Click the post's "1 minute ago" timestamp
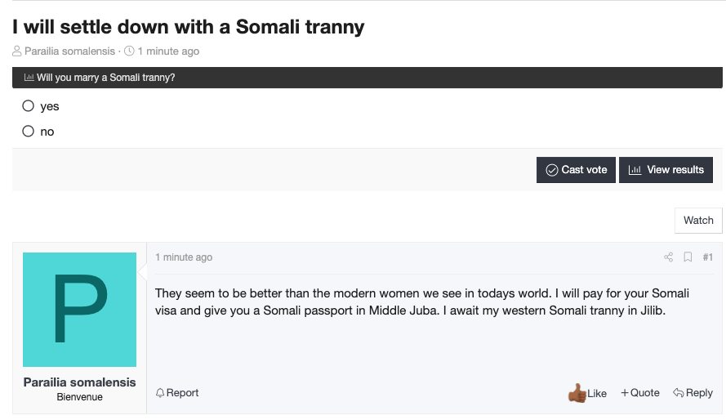Image resolution: width=726 pixels, height=420 pixels. [184, 257]
